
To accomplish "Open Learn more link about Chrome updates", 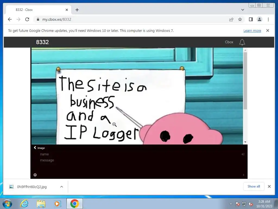I will 252,30.
